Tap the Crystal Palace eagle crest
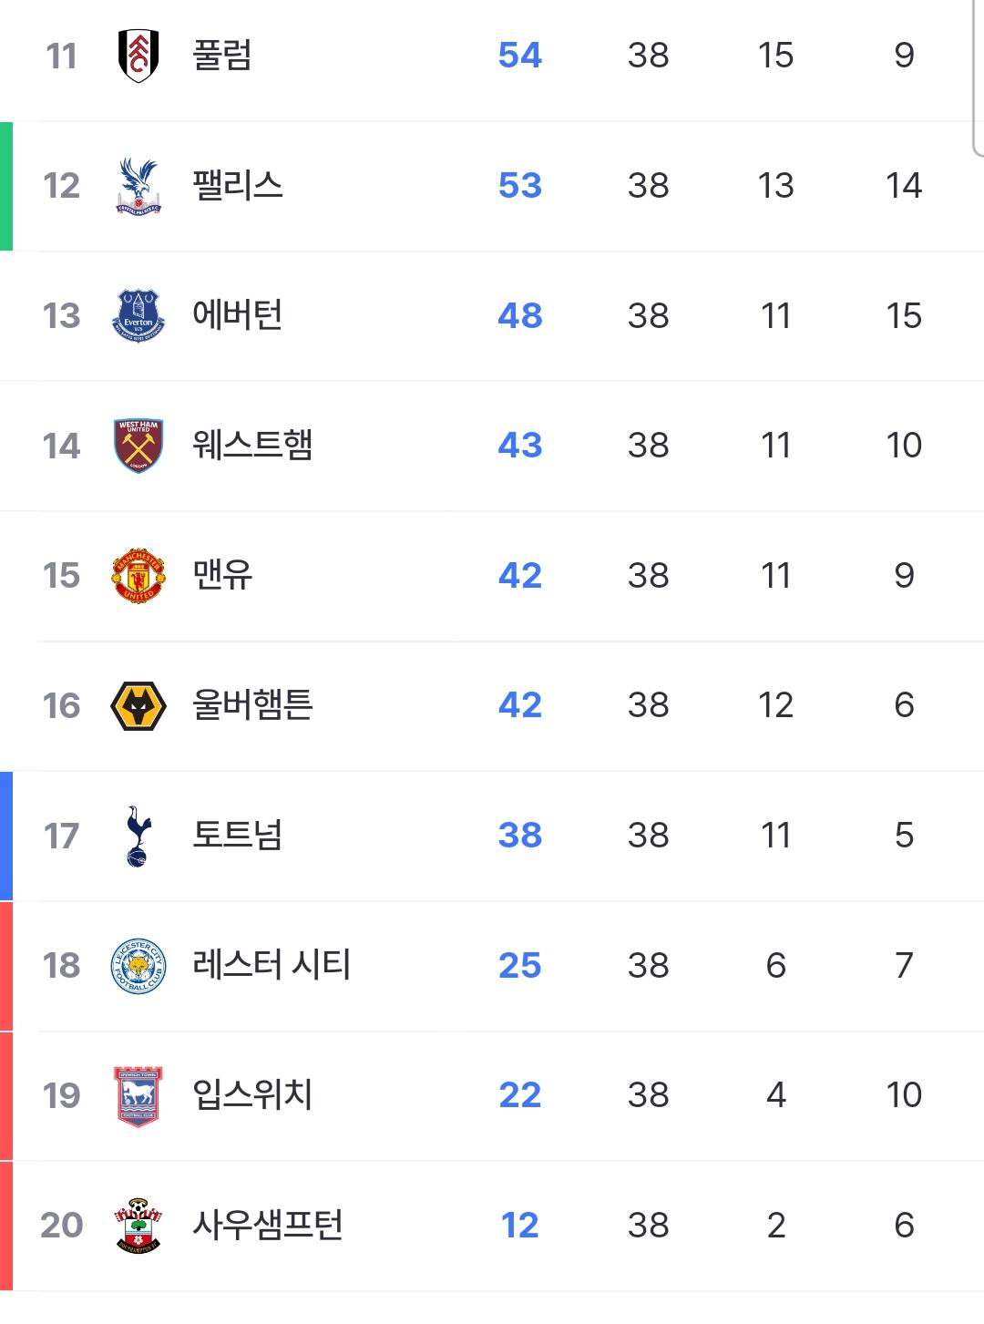Image resolution: width=984 pixels, height=1324 pixels. click(x=138, y=186)
